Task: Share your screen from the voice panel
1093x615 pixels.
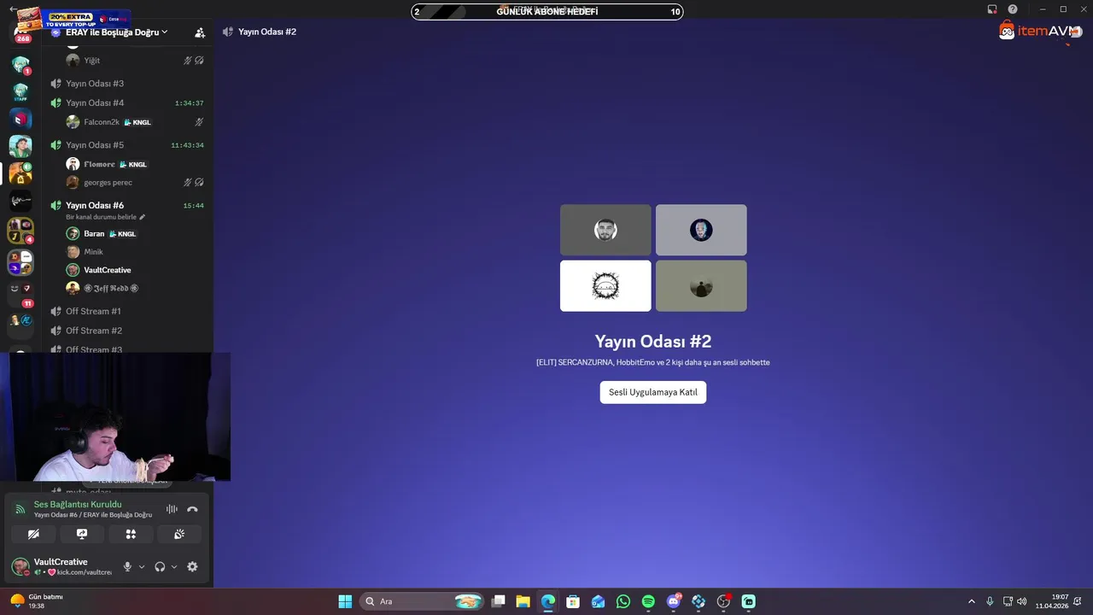Action: coord(82,534)
